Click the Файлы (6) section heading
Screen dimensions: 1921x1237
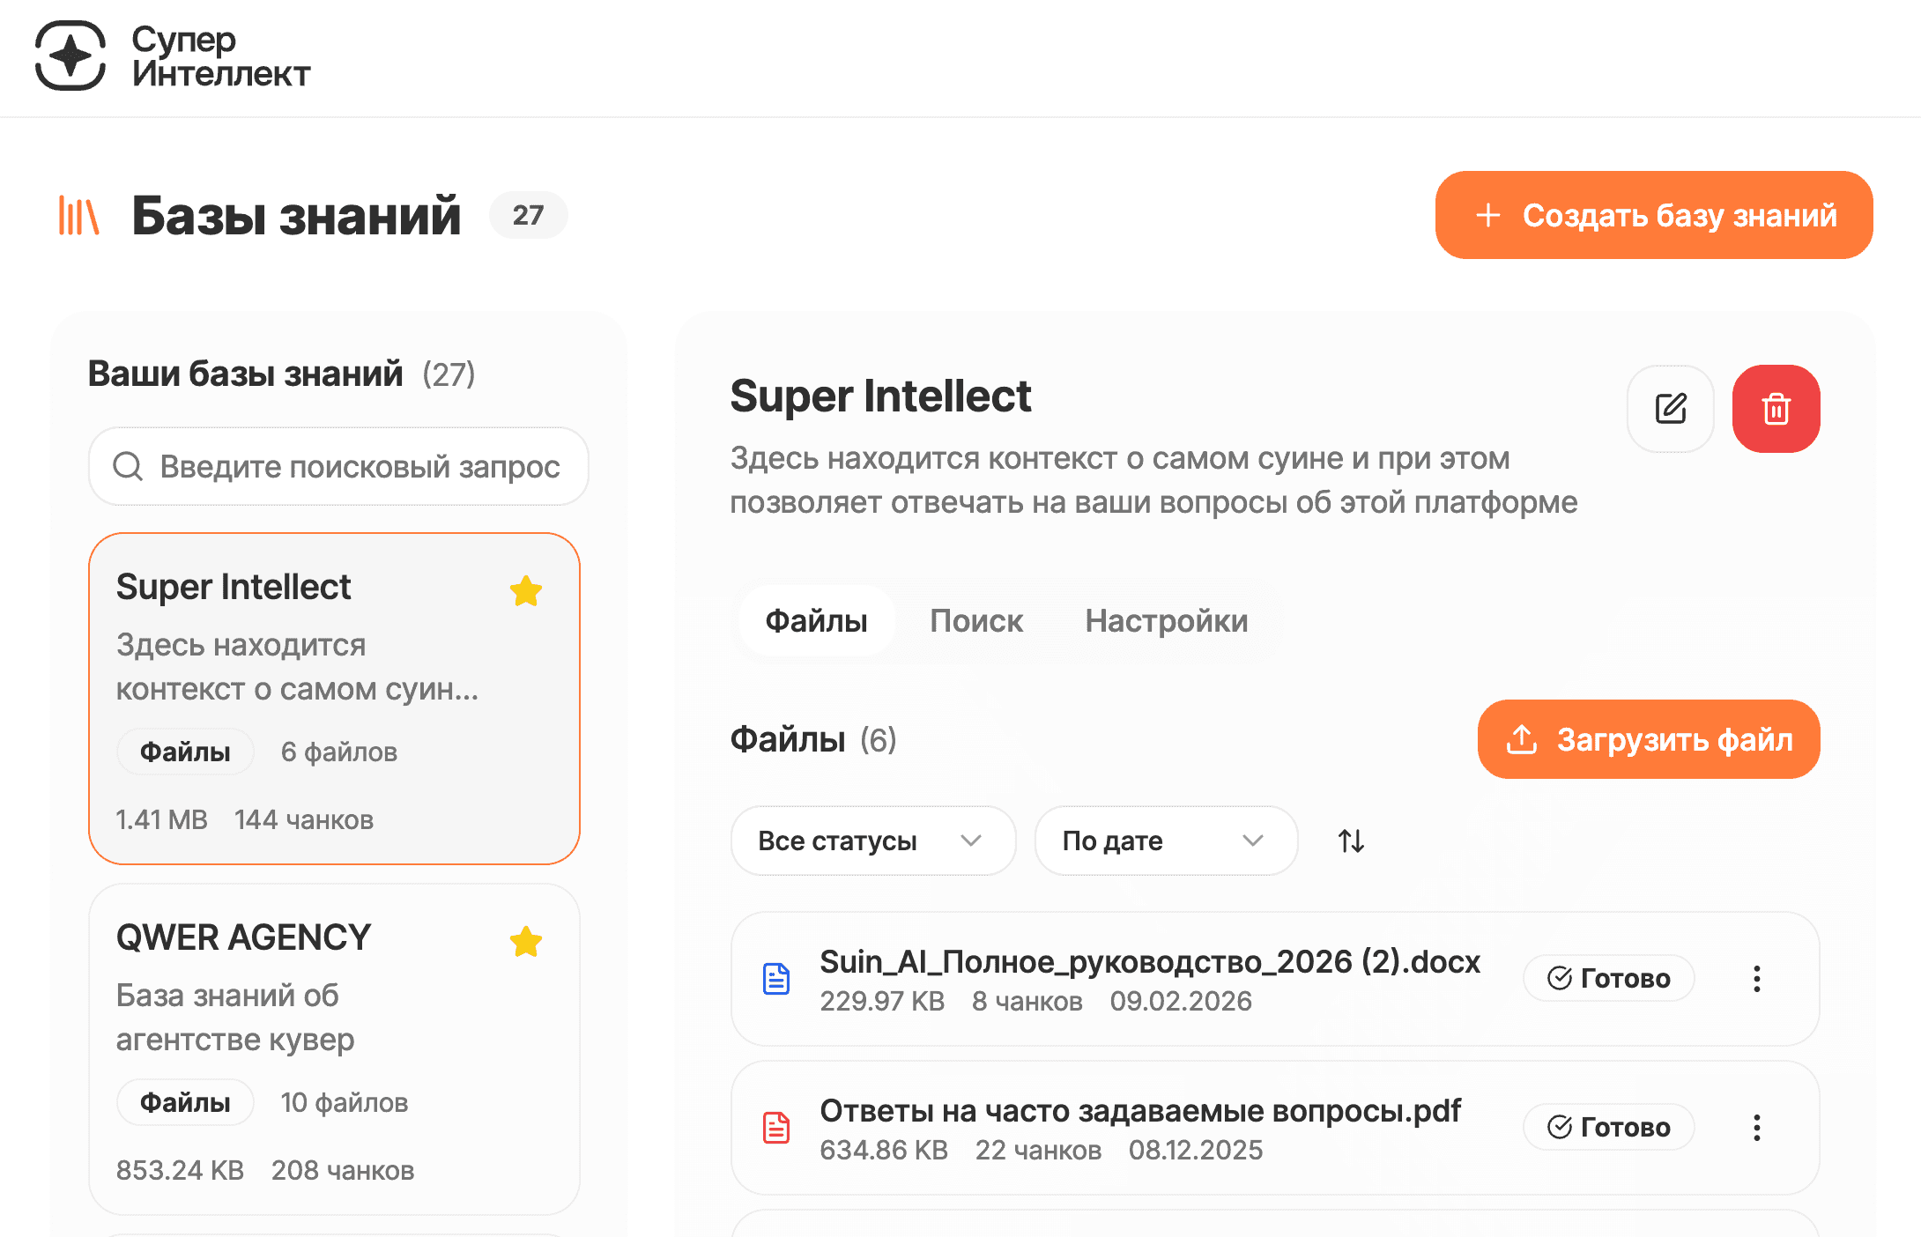point(813,739)
